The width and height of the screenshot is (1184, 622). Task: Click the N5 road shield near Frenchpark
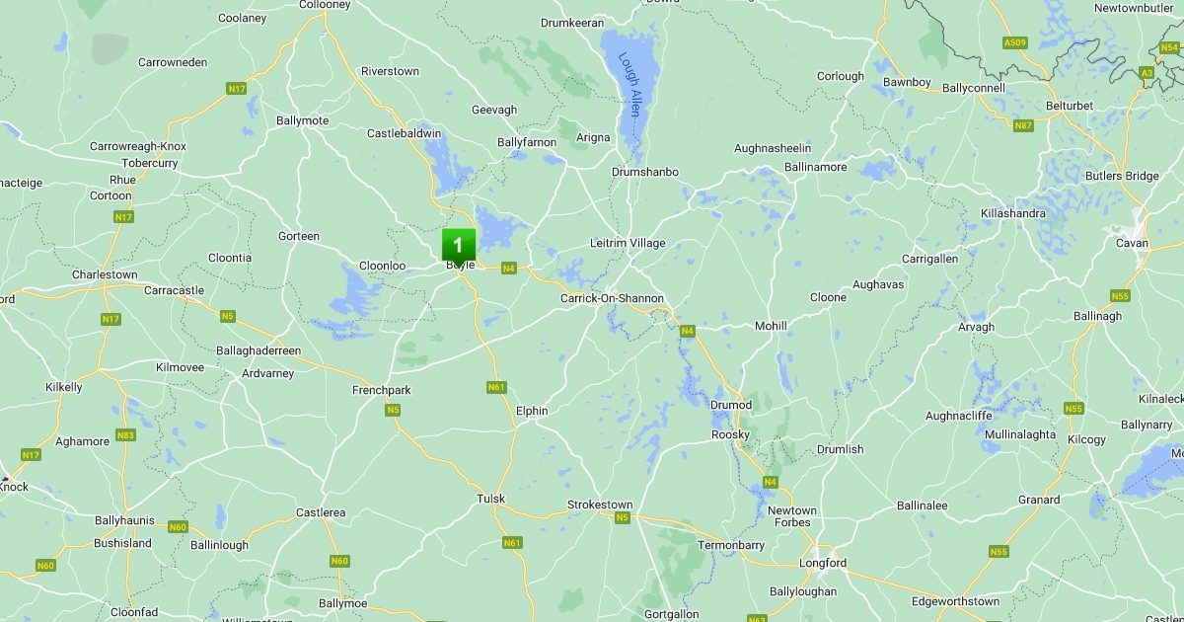393,410
